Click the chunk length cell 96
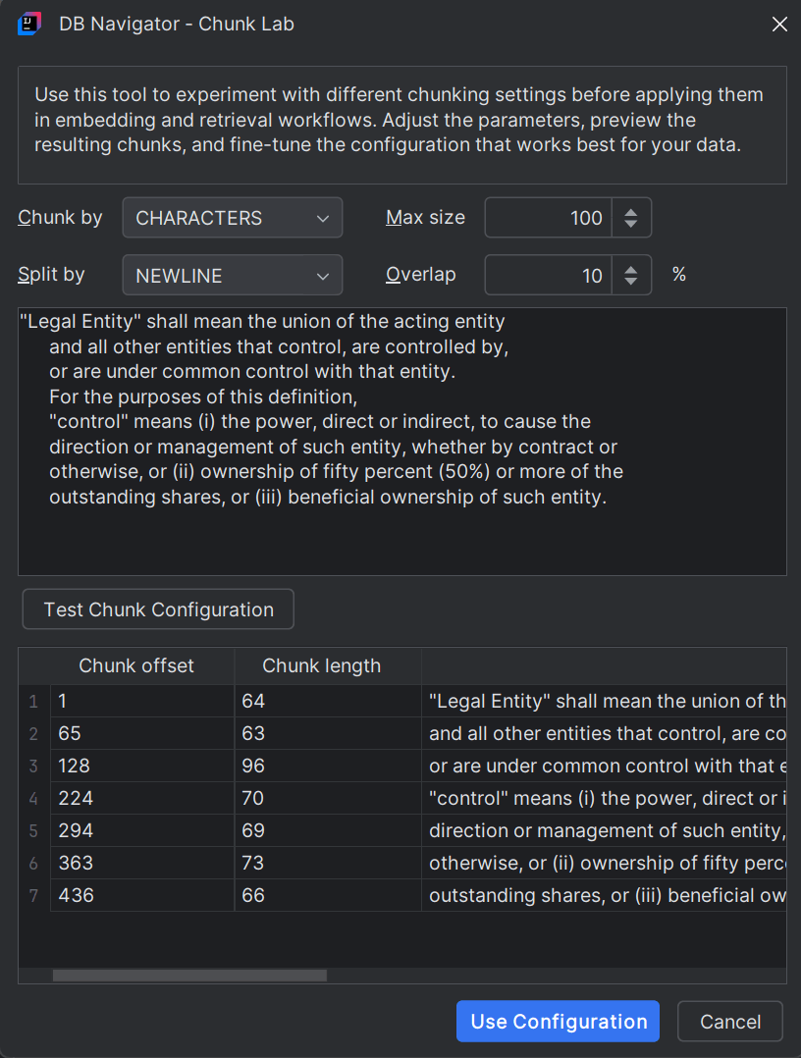Viewport: 801px width, 1058px height. pos(328,766)
